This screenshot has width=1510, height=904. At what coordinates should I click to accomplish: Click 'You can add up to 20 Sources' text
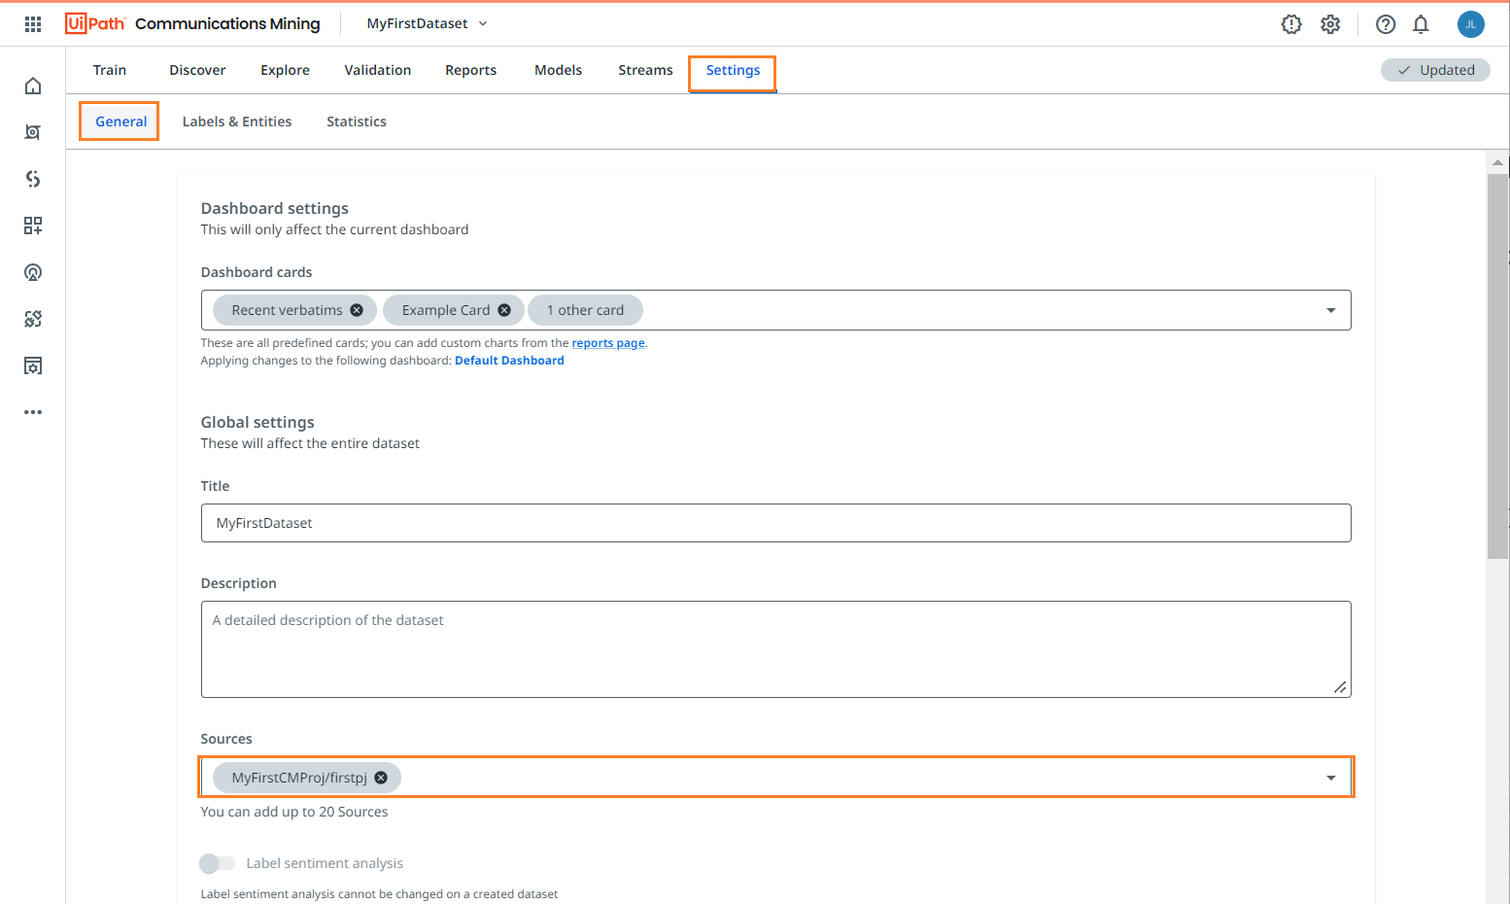294,812
